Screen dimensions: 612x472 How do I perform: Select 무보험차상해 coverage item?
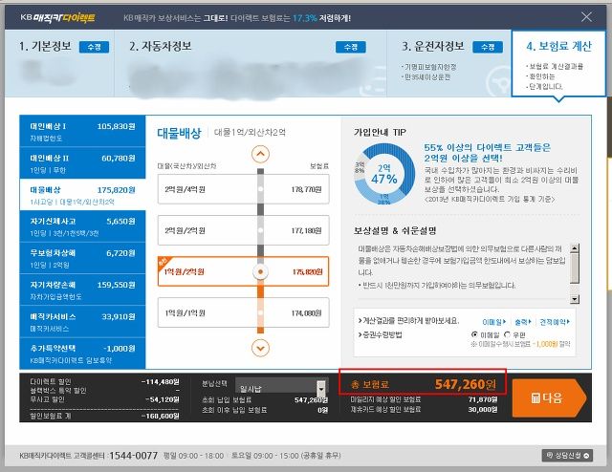(x=82, y=258)
